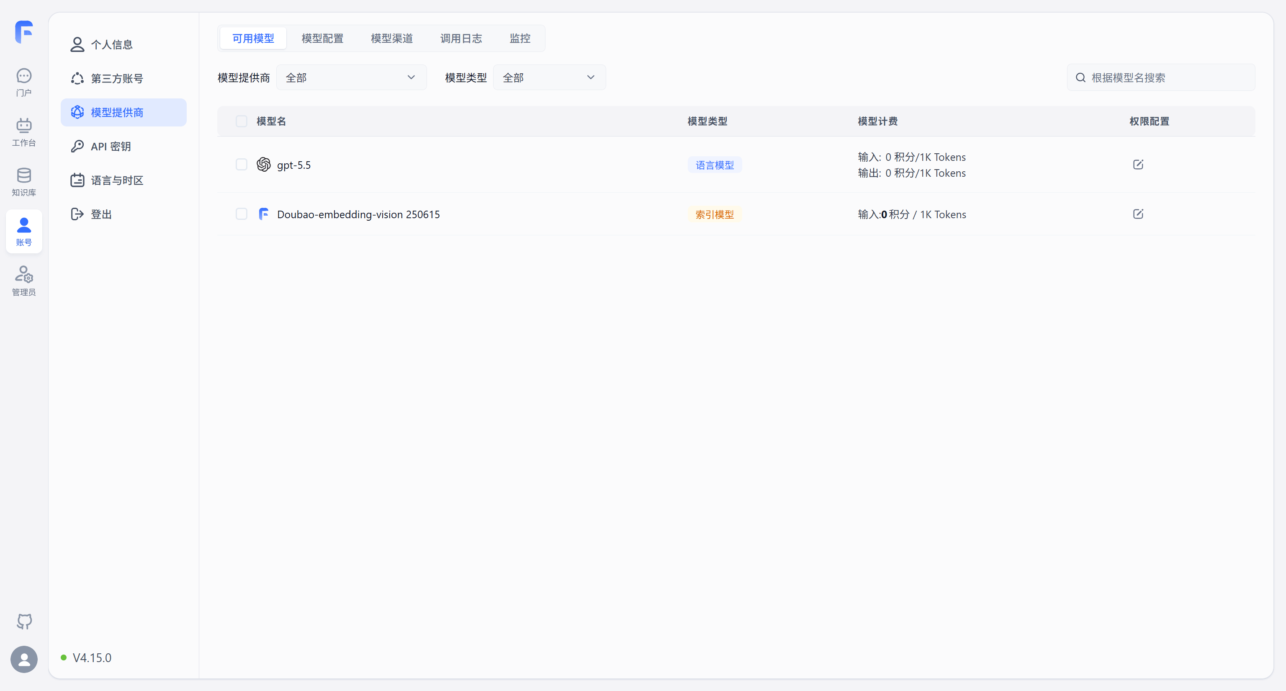
Task: Switch to the 调用日志 tab
Action: pos(461,39)
